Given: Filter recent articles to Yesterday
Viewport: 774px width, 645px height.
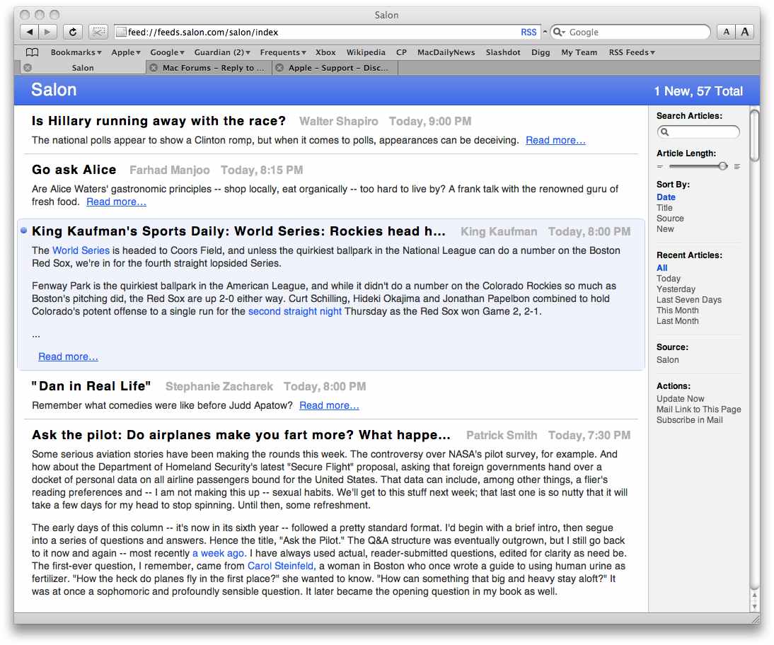Looking at the screenshot, I should [x=676, y=289].
